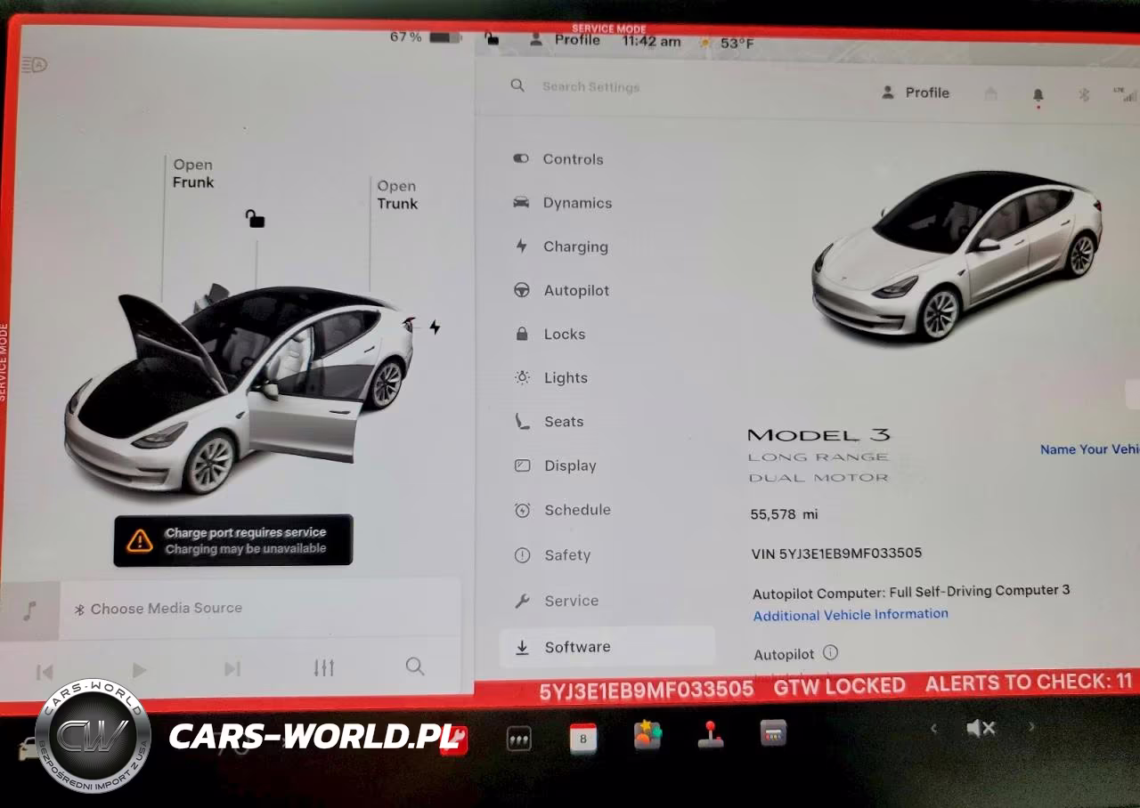Tap the 55,578 mi odometer reading
Screen dimensions: 1140x808
click(784, 514)
